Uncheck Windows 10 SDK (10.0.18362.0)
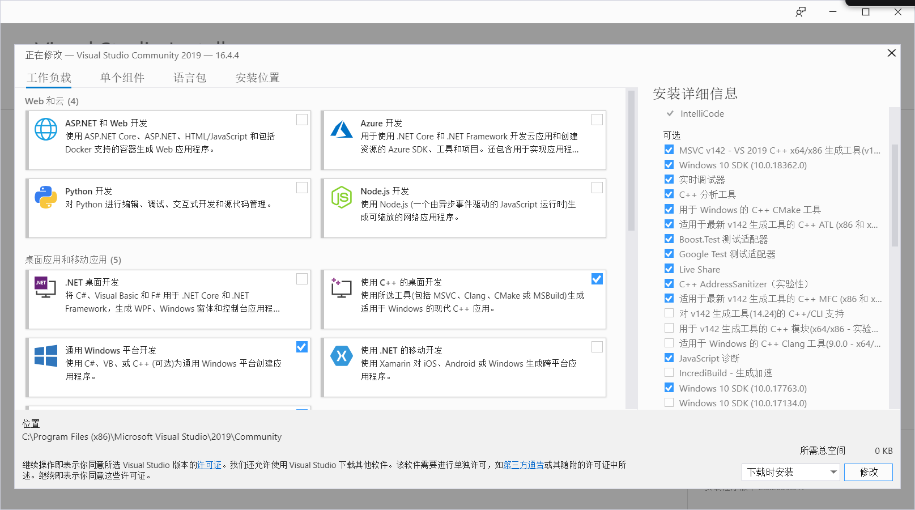 (669, 164)
